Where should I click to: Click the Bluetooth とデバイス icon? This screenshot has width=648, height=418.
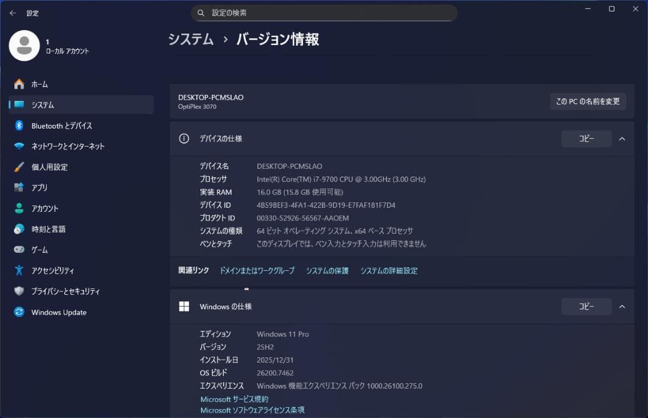tap(19, 126)
